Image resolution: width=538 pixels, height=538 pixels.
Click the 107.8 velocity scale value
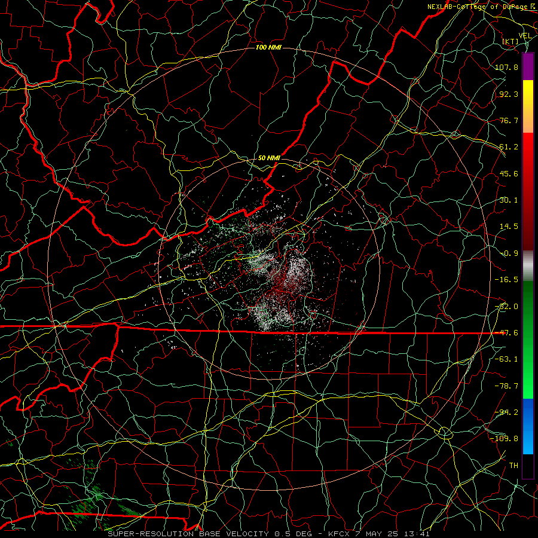(506, 67)
